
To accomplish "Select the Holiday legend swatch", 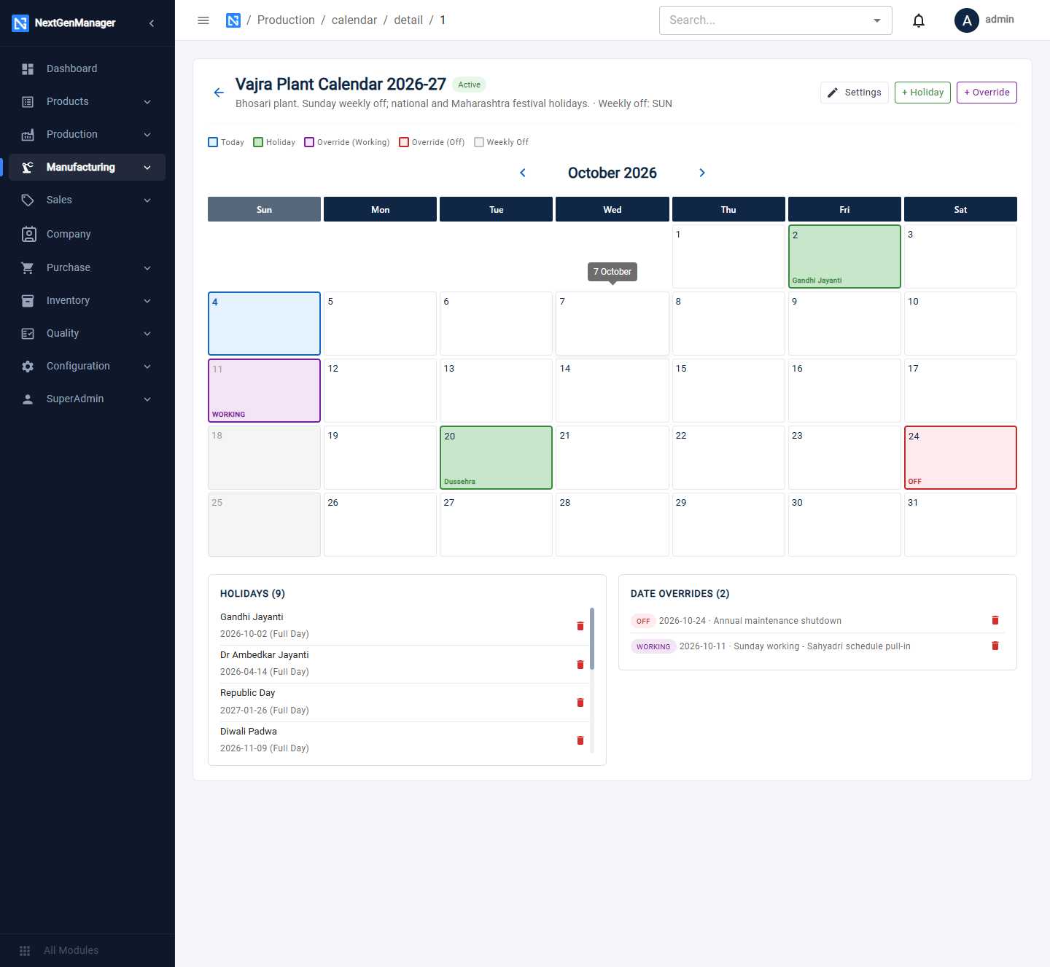I will pyautogui.click(x=258, y=142).
